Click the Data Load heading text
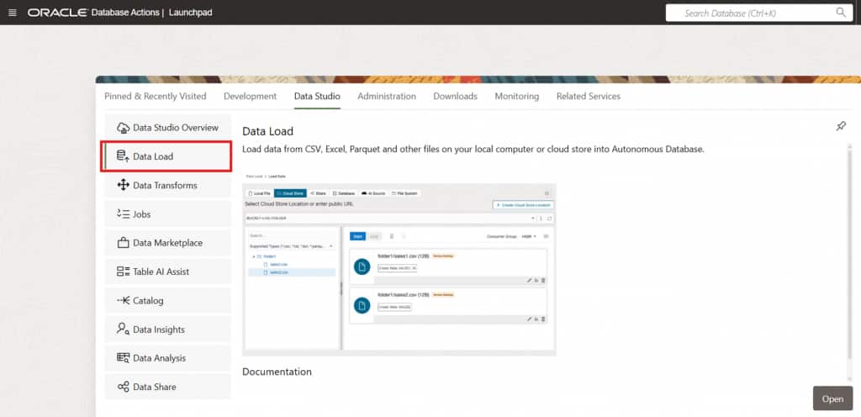Viewport: 861px width, 417px height. (x=268, y=131)
